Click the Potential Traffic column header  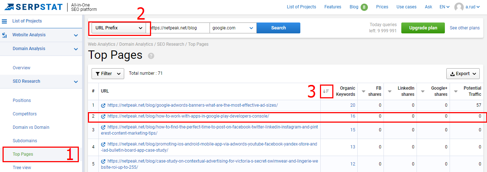(472, 91)
